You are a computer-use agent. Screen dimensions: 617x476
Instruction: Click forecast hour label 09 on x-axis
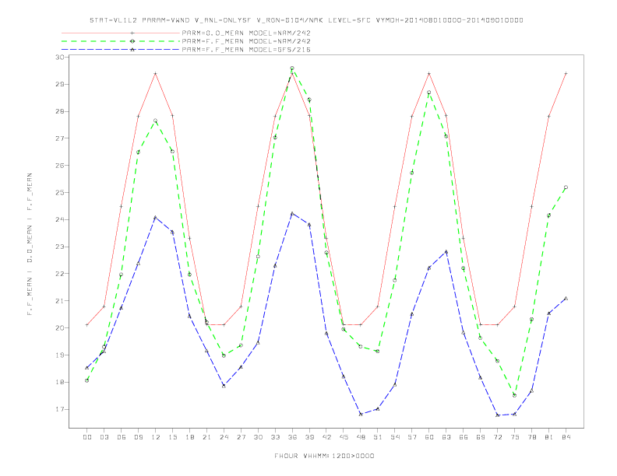pos(138,437)
